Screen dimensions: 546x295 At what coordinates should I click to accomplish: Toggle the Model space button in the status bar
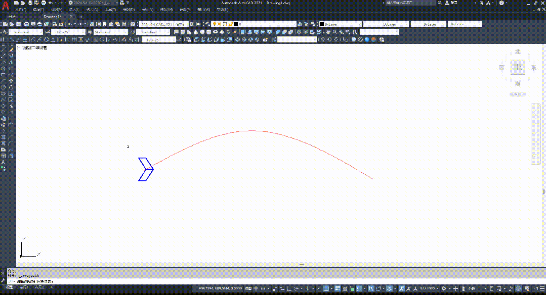click(248, 288)
